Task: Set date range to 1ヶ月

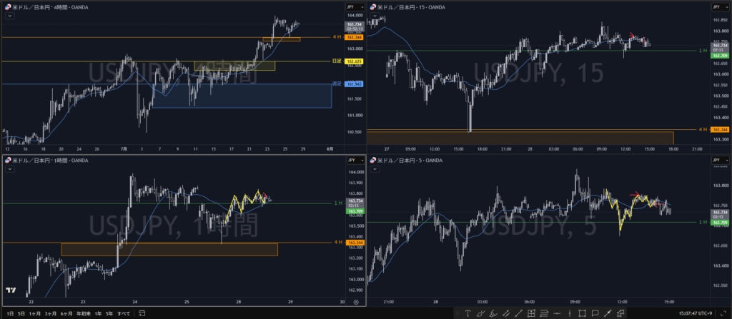Action: click(x=34, y=313)
